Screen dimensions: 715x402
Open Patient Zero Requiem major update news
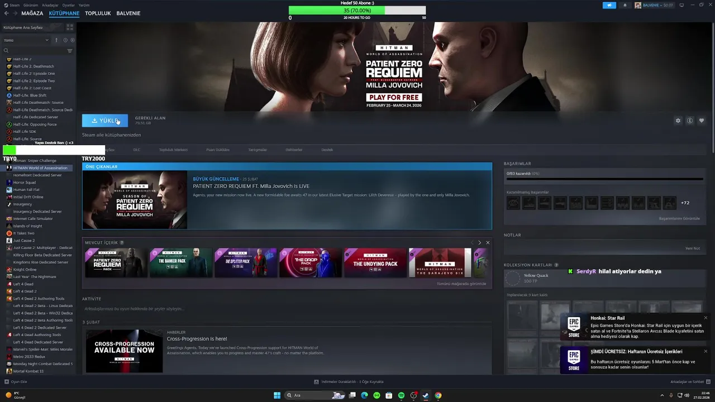pyautogui.click(x=287, y=200)
